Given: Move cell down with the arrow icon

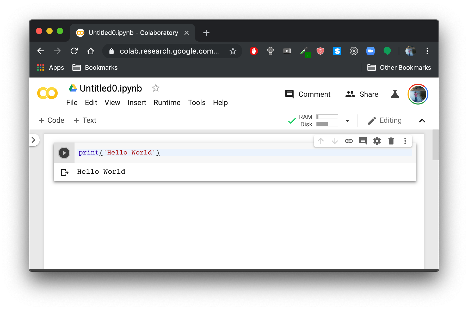Looking at the screenshot, I should coord(335,141).
